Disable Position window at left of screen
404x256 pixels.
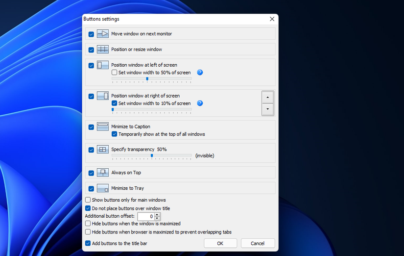tap(91, 65)
